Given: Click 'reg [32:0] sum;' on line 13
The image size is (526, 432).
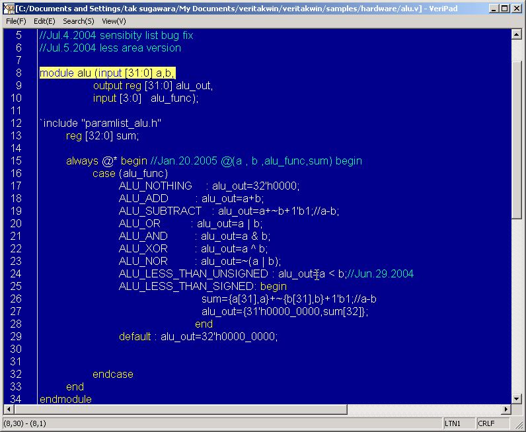Looking at the screenshot, I should [102, 135].
